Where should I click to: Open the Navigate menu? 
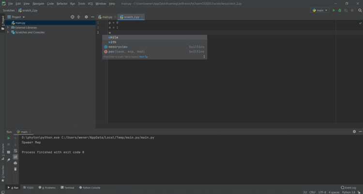(38, 4)
